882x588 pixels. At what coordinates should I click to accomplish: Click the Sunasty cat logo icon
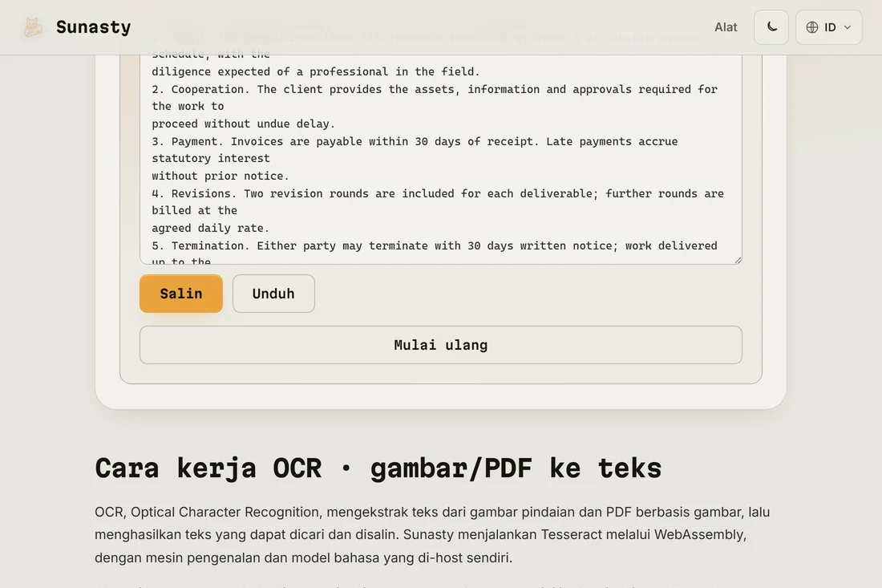(33, 27)
